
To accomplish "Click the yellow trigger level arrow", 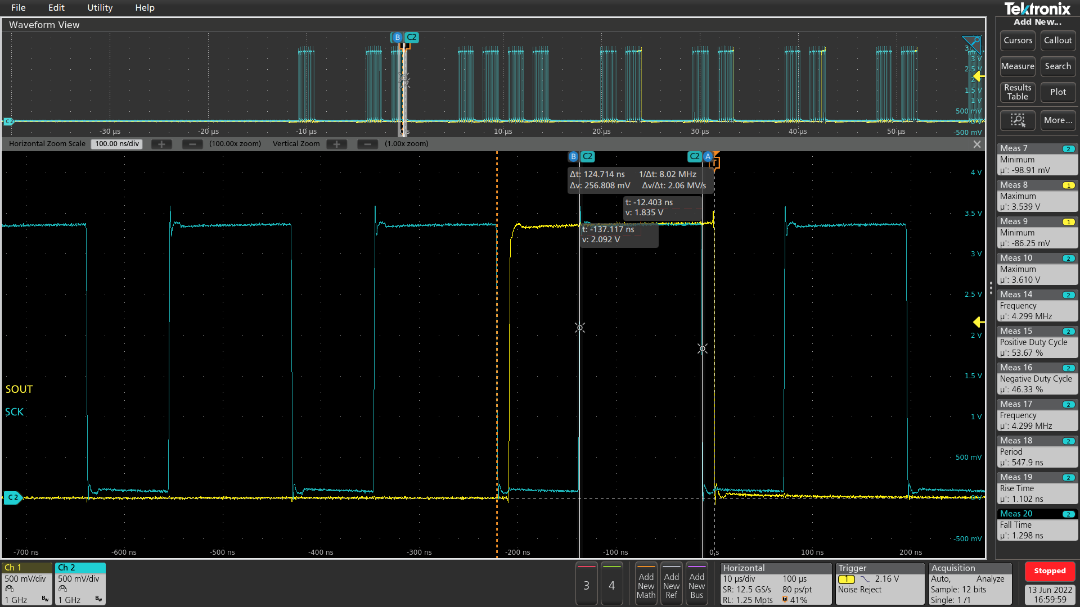I will point(979,322).
